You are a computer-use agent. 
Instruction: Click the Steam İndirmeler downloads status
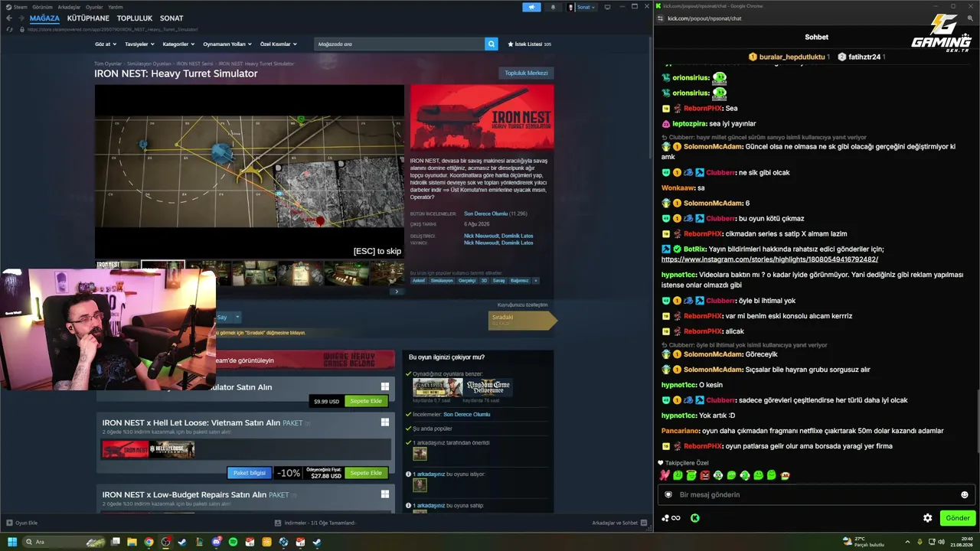coord(315,523)
